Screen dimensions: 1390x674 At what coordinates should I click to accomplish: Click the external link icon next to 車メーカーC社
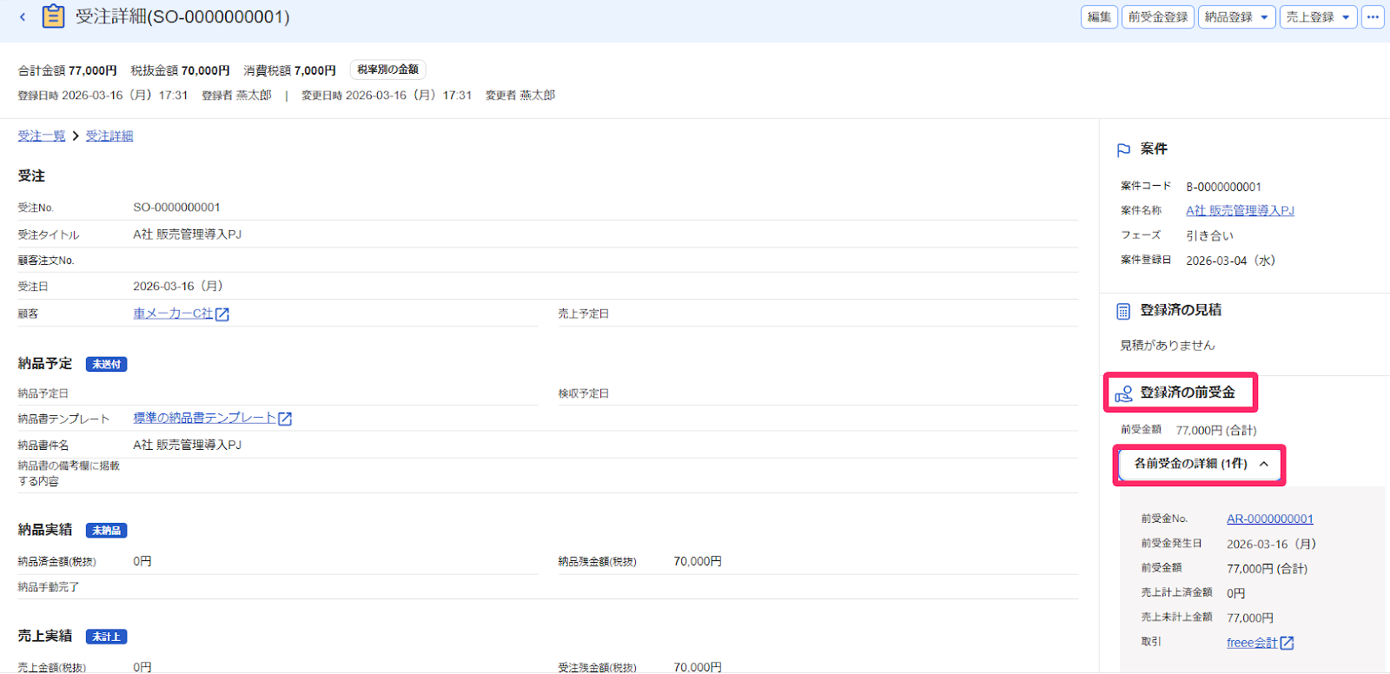[222, 314]
